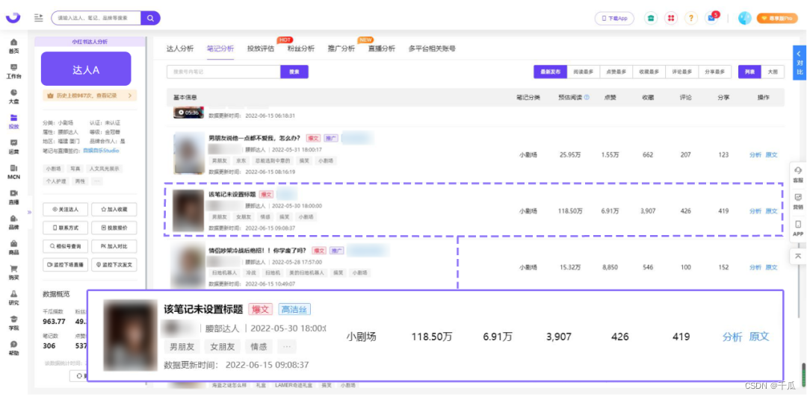
Task: Sort notes by 点赞最多
Action: point(616,72)
